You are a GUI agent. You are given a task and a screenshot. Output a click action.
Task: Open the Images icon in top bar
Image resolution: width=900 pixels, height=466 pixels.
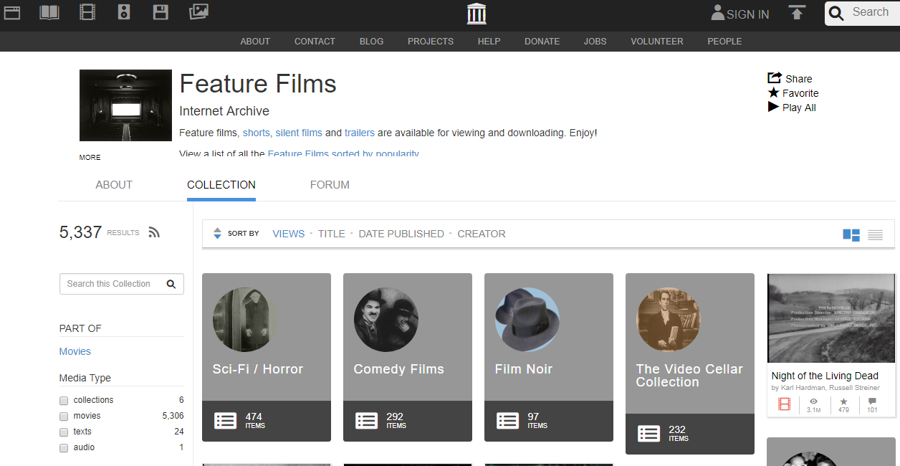pyautogui.click(x=198, y=11)
